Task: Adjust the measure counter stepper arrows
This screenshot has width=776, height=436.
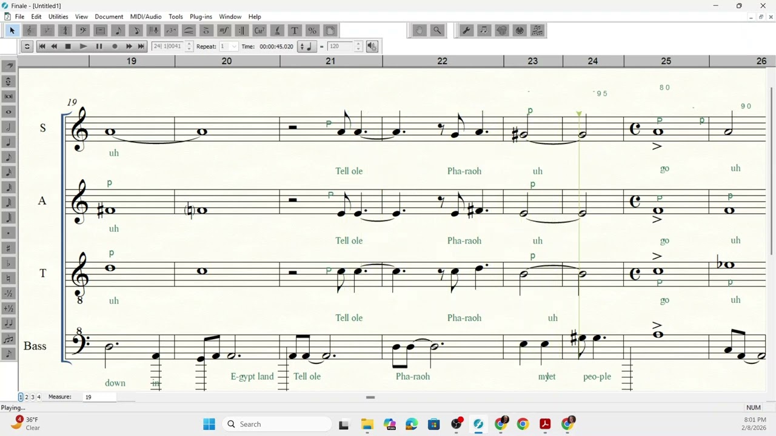Action: click(189, 46)
